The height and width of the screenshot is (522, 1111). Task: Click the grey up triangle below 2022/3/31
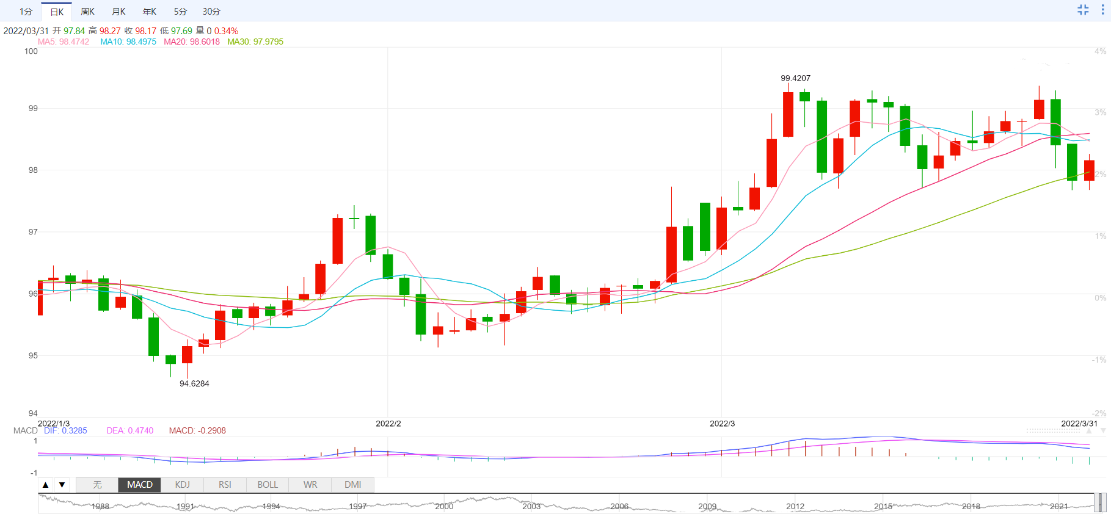(1088, 431)
